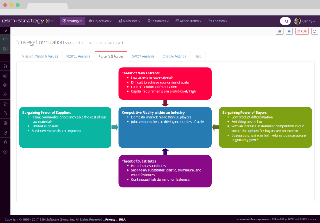This screenshot has height=223, width=320.
Task: Click the 'Lack of product differentiation' bullet
Action: [154, 87]
